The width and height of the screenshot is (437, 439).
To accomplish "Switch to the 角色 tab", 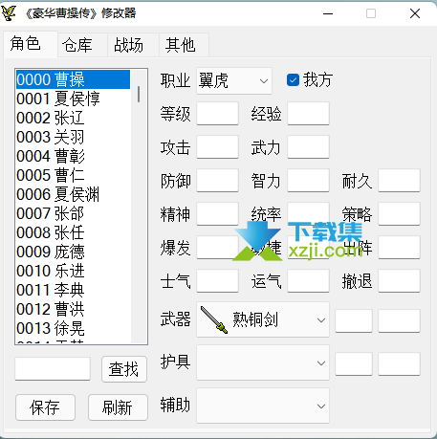I will (x=31, y=44).
